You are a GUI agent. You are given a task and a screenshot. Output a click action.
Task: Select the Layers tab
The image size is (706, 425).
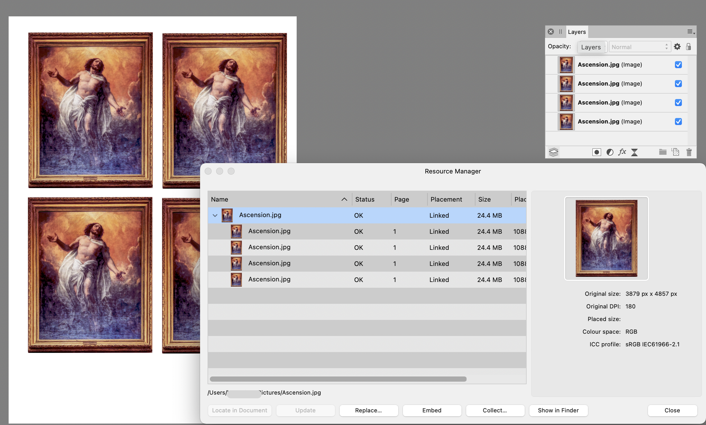pyautogui.click(x=577, y=32)
